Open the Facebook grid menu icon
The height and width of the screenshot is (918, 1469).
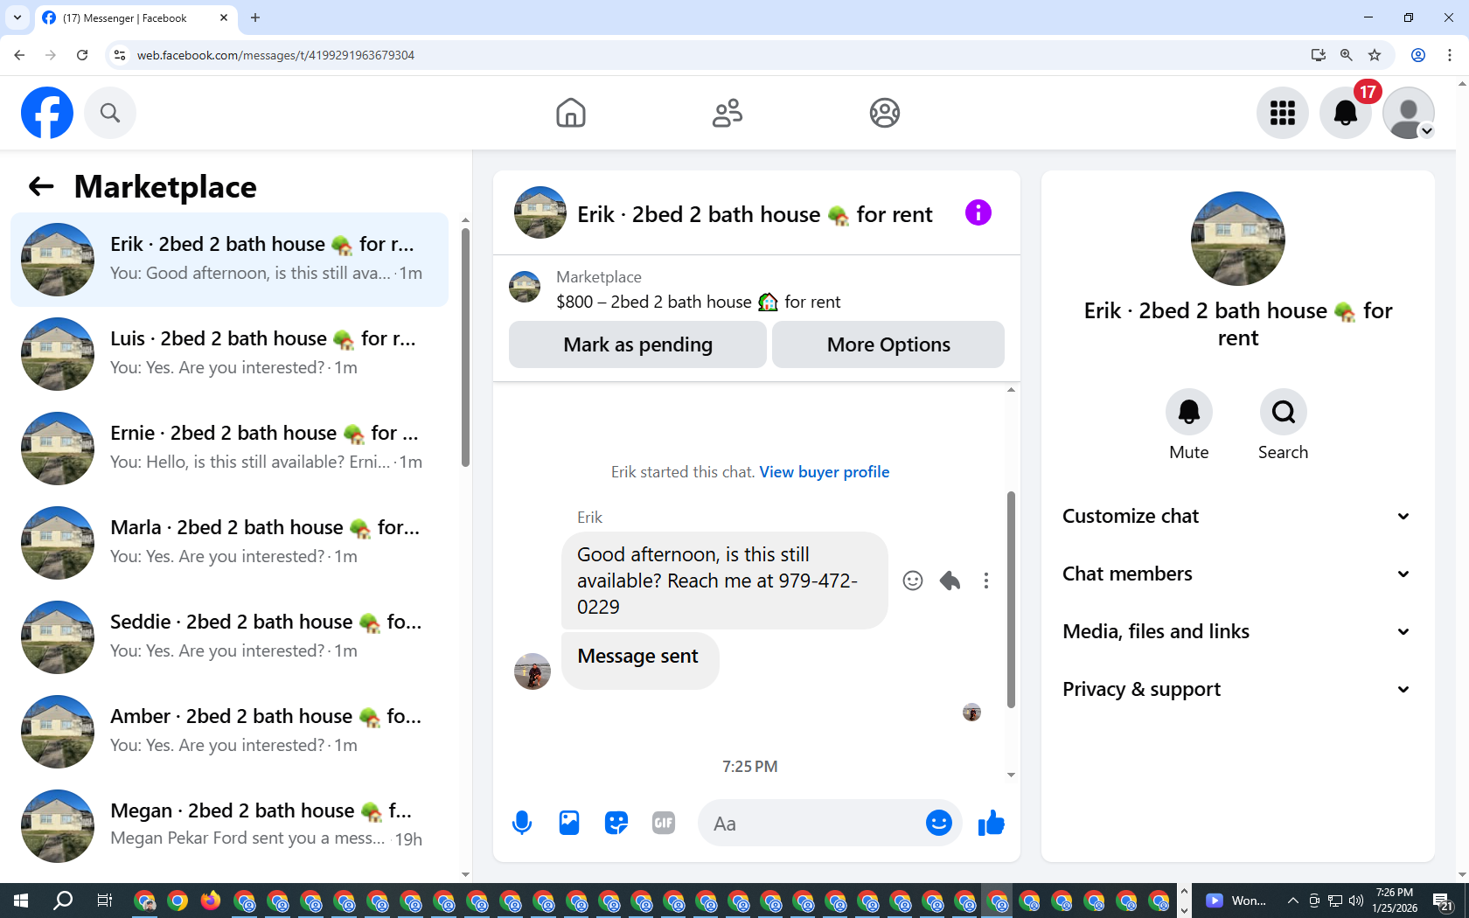(x=1283, y=113)
